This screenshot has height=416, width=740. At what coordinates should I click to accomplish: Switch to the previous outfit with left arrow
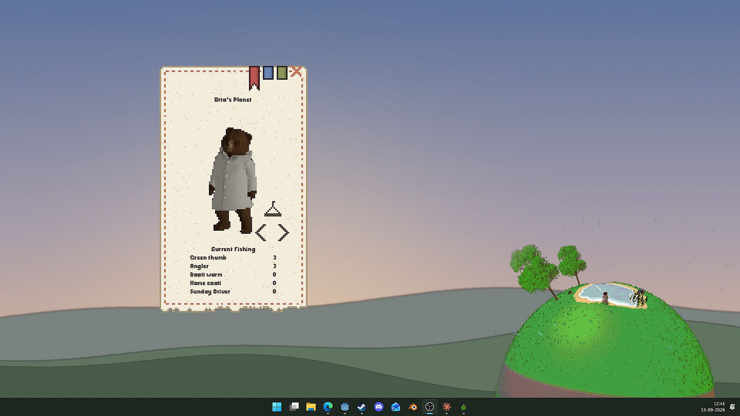[261, 233]
